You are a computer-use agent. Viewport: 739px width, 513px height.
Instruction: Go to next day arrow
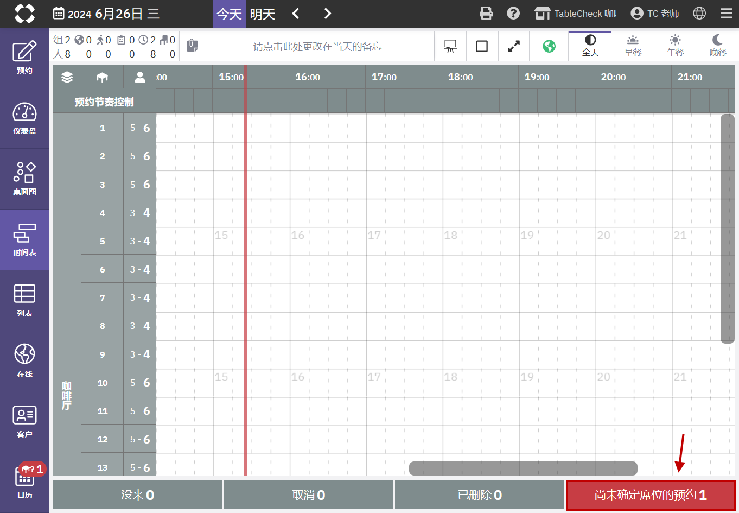327,14
